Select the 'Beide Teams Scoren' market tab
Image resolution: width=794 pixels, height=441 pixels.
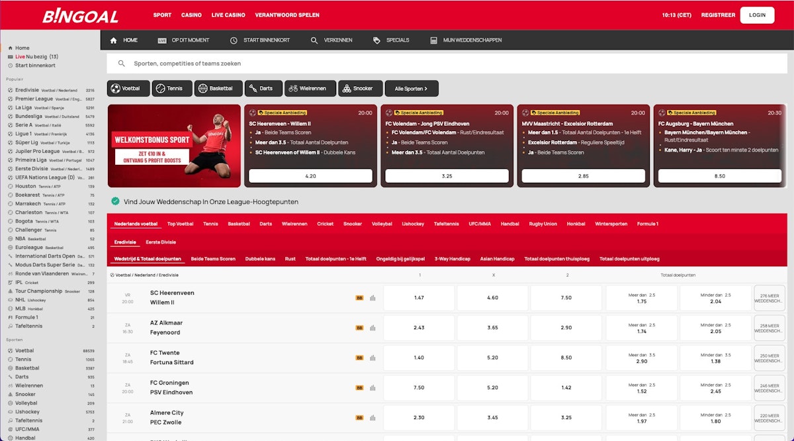[213, 259]
